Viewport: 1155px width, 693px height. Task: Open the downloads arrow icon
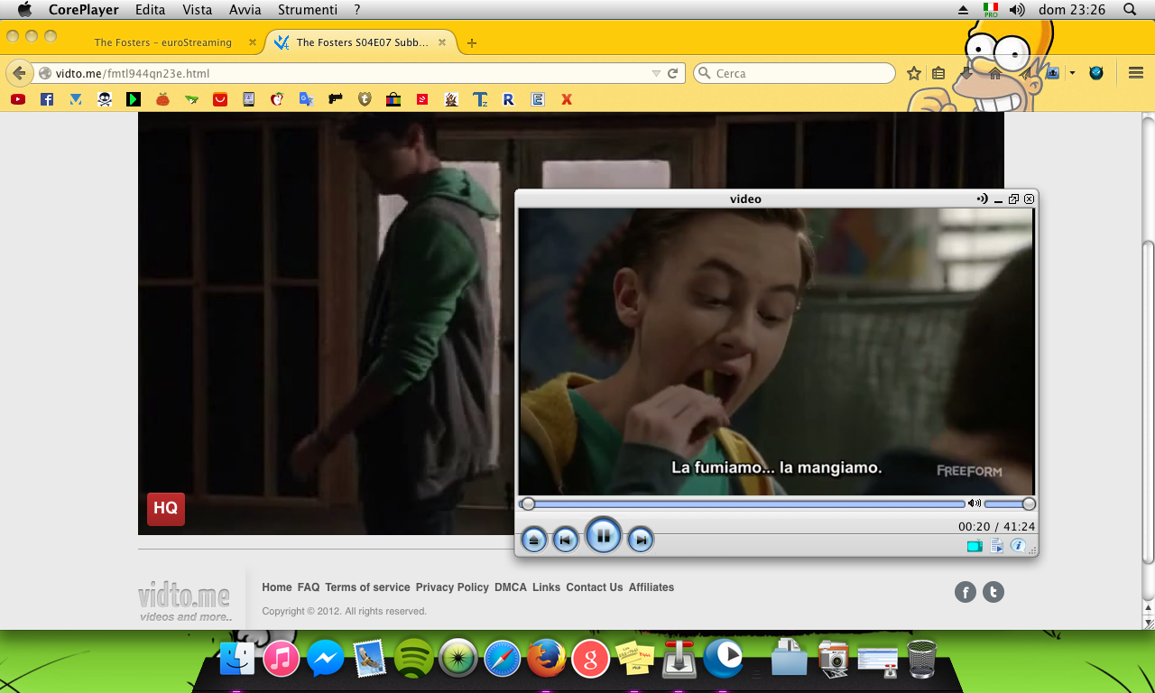click(966, 73)
